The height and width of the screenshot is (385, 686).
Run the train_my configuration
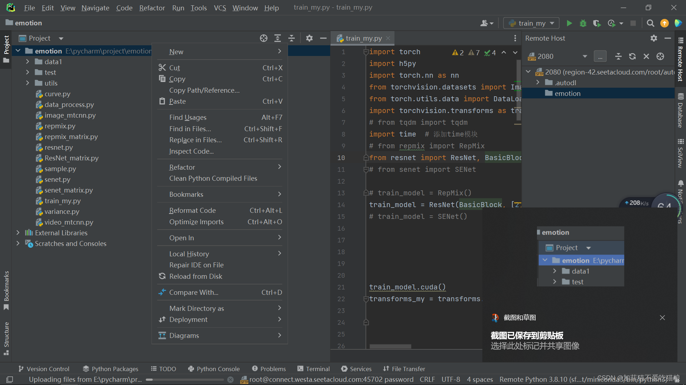[569, 23]
